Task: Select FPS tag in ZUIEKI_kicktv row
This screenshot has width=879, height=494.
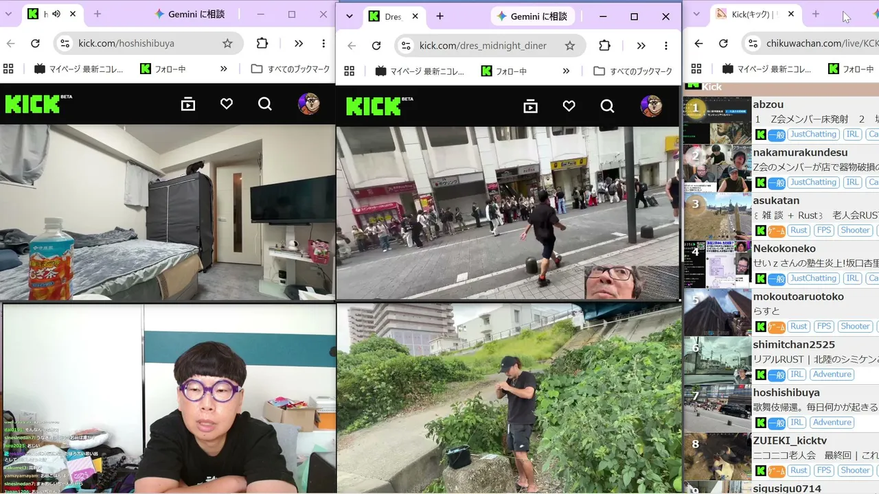Action: pos(824,471)
